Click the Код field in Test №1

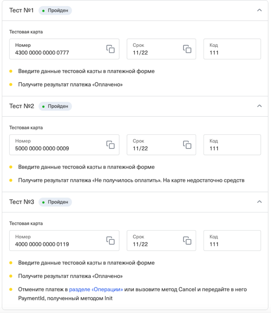(x=232, y=49)
